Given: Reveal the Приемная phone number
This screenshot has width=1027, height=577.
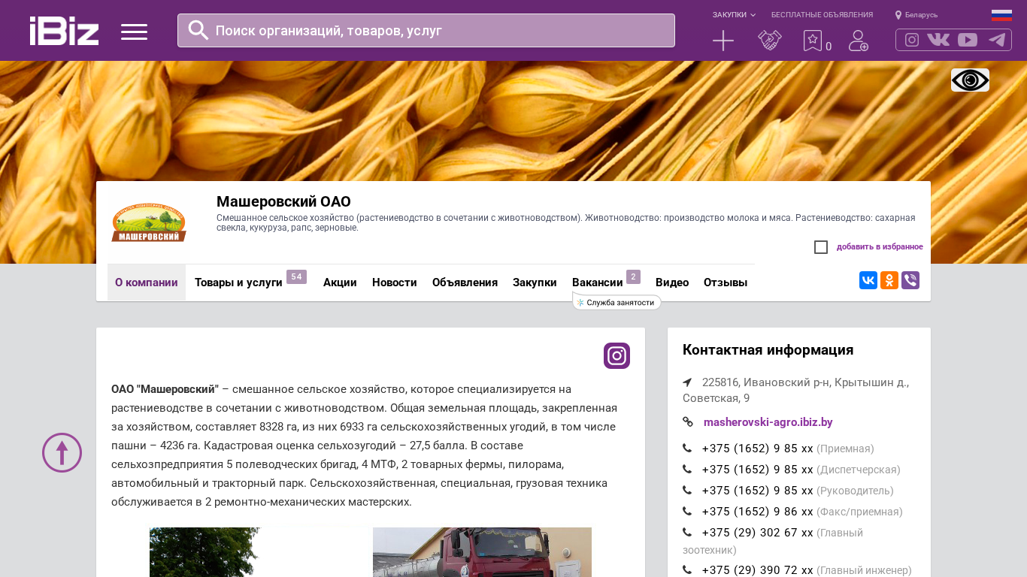Looking at the screenshot, I should tap(758, 449).
